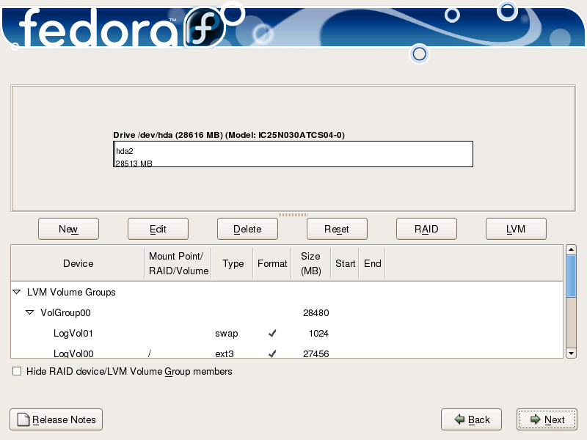
Task: Click the pane divider grip handle
Action: coord(293,215)
